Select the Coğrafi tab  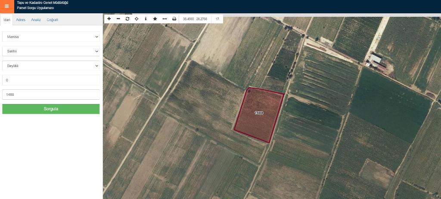pos(52,20)
